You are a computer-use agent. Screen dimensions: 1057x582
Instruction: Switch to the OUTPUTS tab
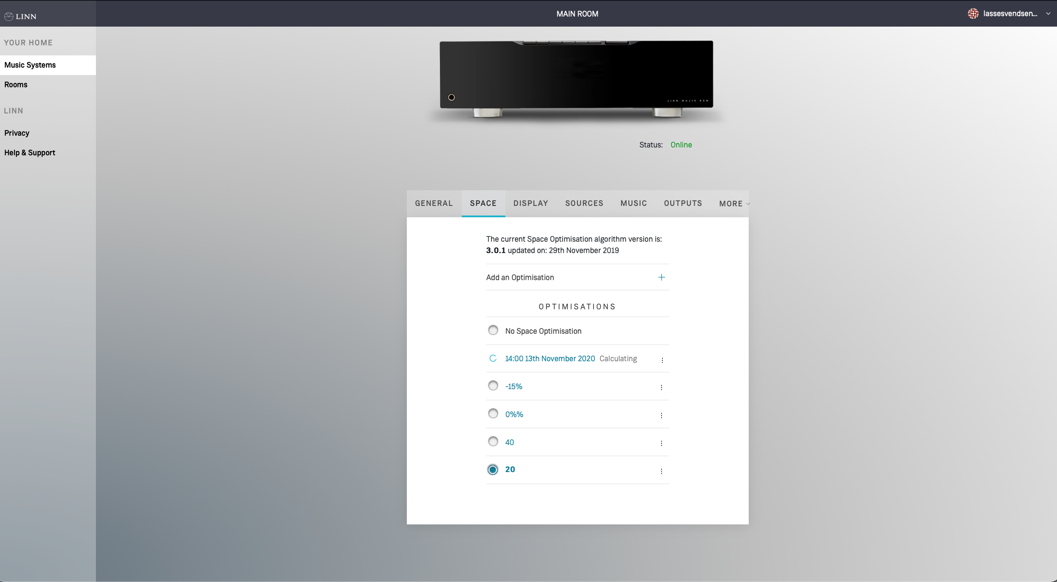pyautogui.click(x=683, y=203)
